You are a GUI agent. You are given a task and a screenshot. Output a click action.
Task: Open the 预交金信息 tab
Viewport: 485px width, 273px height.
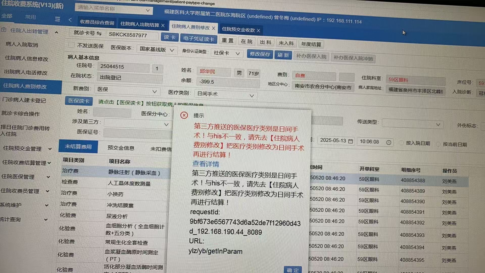tap(121, 148)
